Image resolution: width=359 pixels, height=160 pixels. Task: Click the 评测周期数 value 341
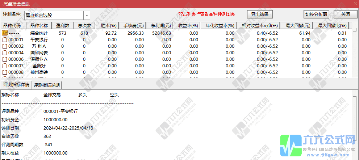(49, 145)
